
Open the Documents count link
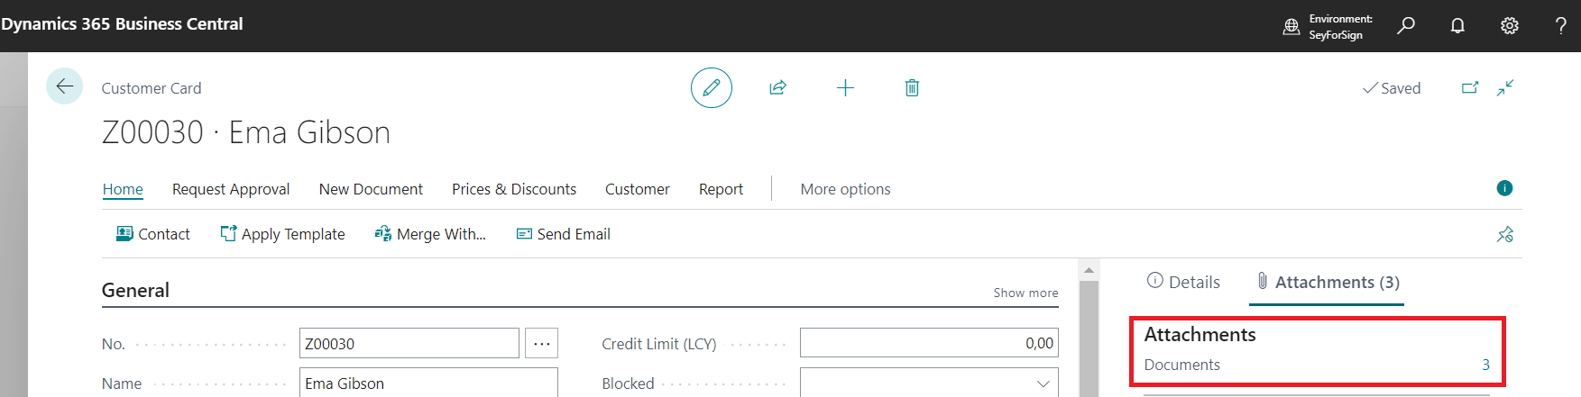[1485, 365]
